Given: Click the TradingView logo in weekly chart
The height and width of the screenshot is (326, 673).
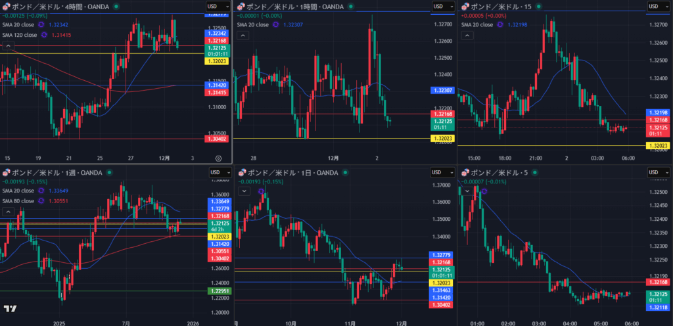Looking at the screenshot, I should pos(10,309).
